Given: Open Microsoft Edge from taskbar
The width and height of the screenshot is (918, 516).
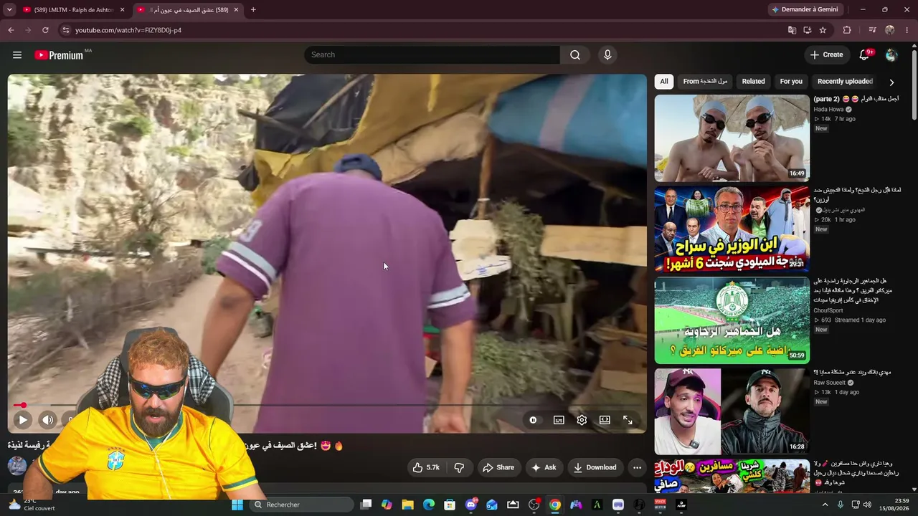Looking at the screenshot, I should coord(429,505).
